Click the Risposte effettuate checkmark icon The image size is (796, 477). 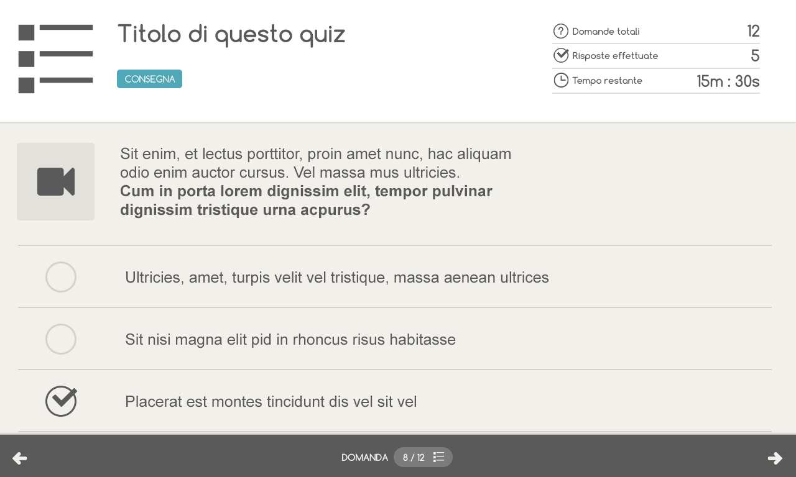click(561, 55)
